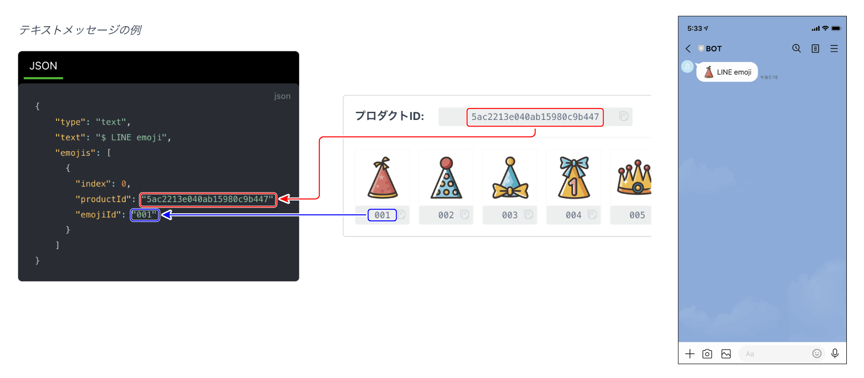Viewport: 864px width, 378px height.
Task: Select the red party hat emoji 001
Action: [x=383, y=178]
